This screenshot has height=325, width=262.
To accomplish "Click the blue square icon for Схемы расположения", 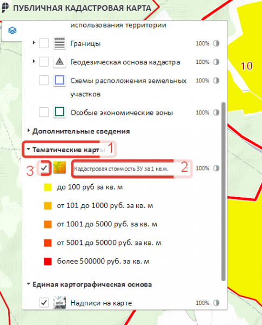I will point(59,80).
